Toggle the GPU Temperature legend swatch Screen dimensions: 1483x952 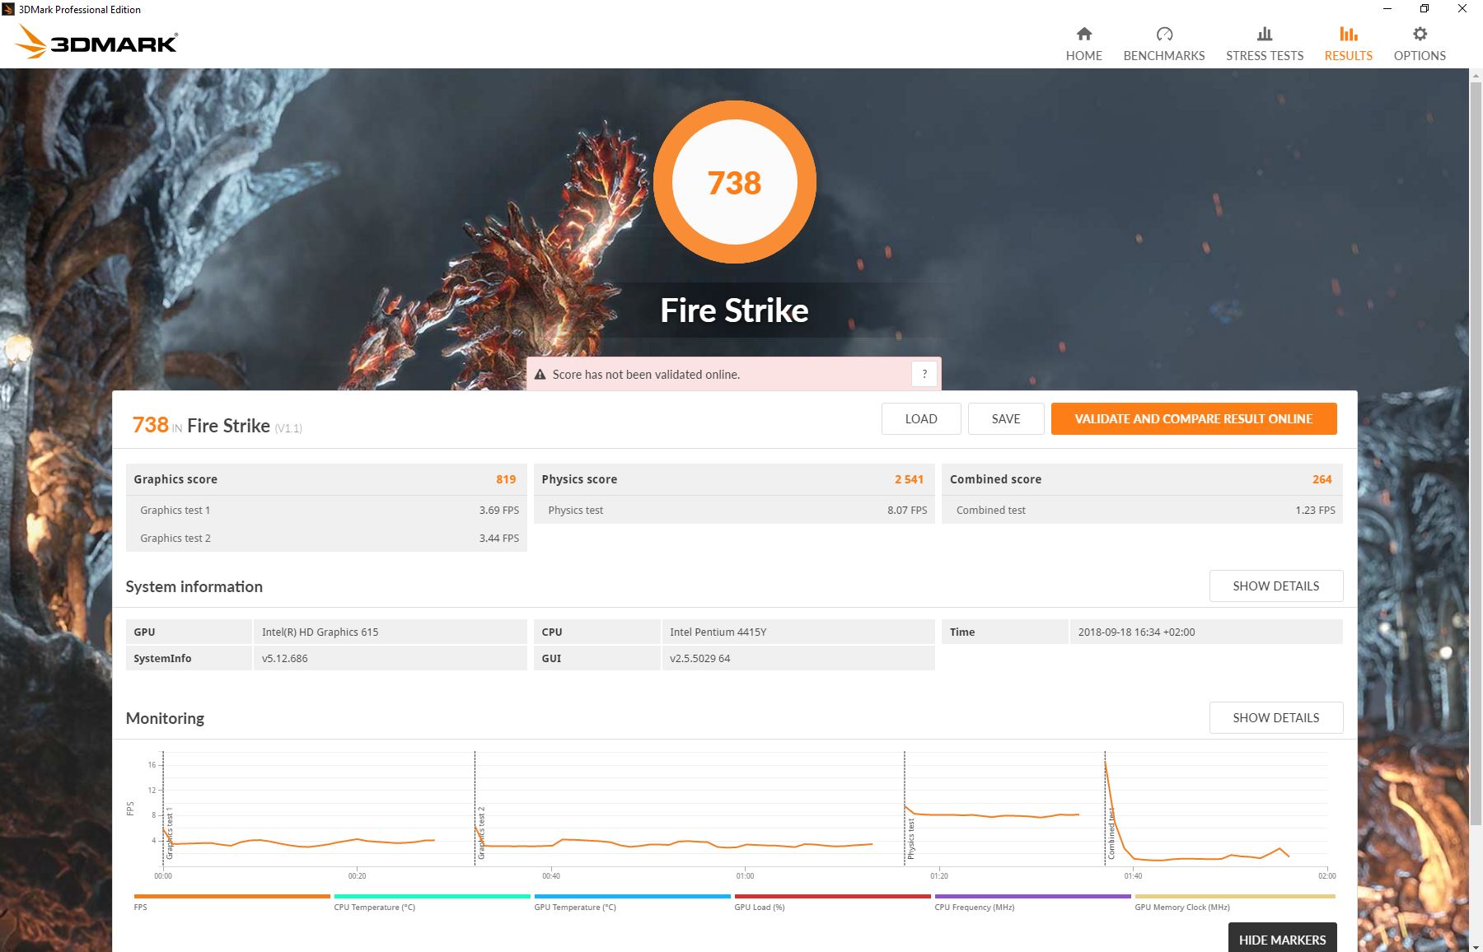632,896
